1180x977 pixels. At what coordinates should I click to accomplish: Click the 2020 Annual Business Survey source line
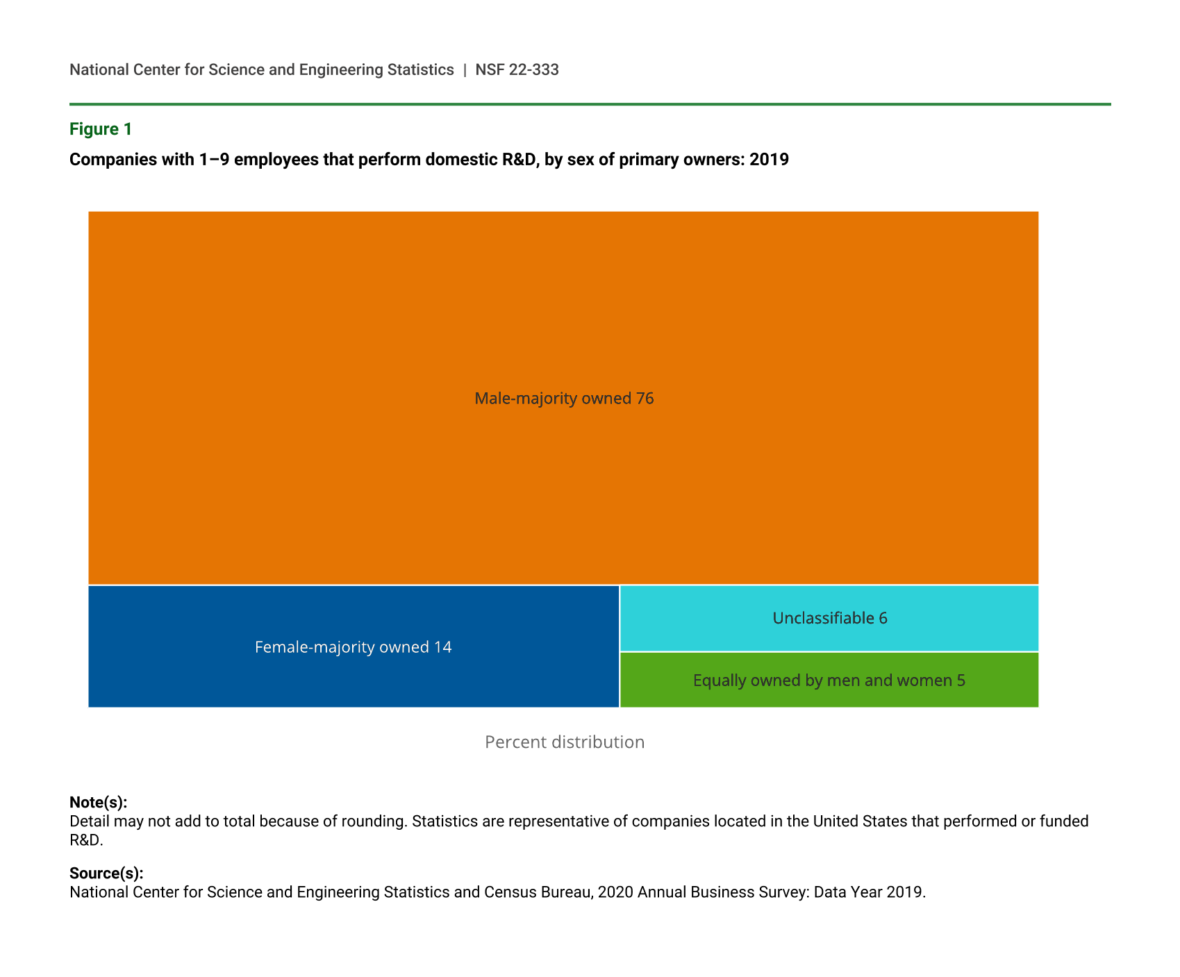[497, 892]
